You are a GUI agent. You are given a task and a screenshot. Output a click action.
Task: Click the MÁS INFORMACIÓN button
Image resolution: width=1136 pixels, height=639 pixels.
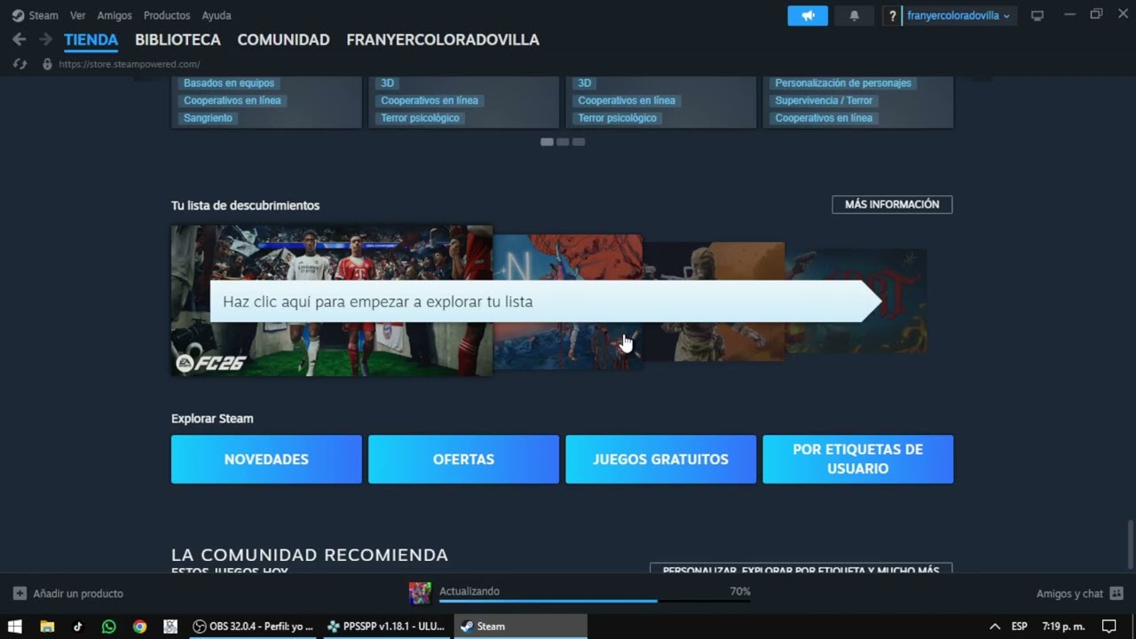(x=892, y=204)
